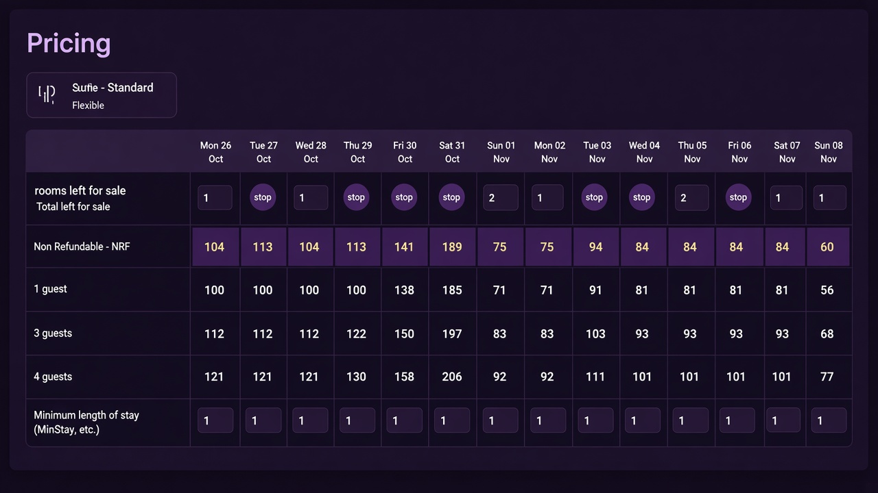Toggle the stop-sell badge for Tue 03 Nov

[x=594, y=197]
